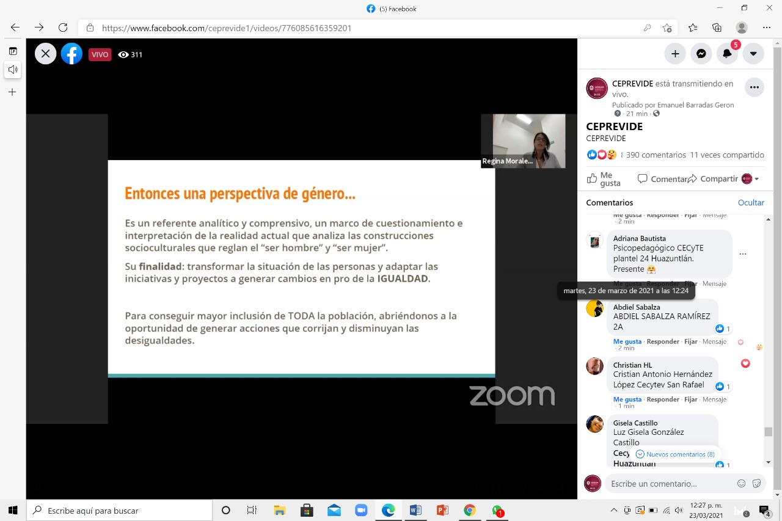The width and height of the screenshot is (782, 521).
Task: Open the Collections icon in the browser toolbar
Action: click(717, 27)
